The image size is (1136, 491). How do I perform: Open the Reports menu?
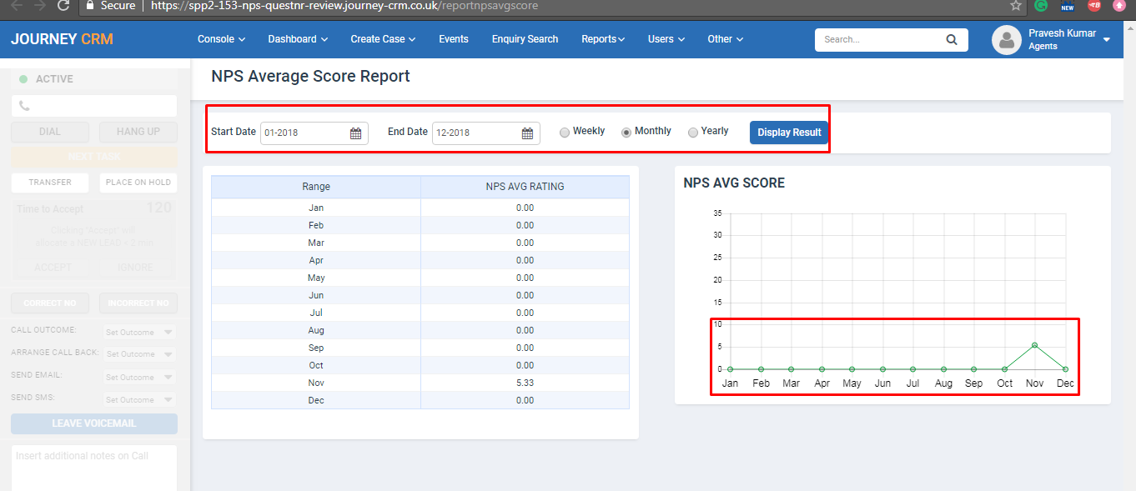tap(602, 39)
